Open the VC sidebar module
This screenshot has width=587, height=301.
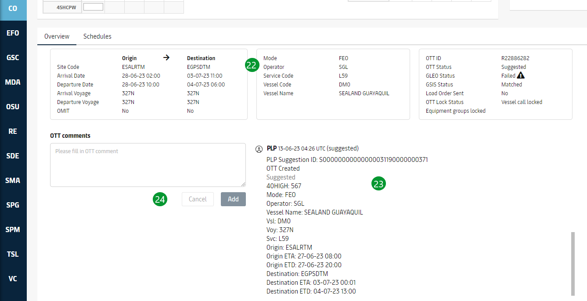pos(13,279)
